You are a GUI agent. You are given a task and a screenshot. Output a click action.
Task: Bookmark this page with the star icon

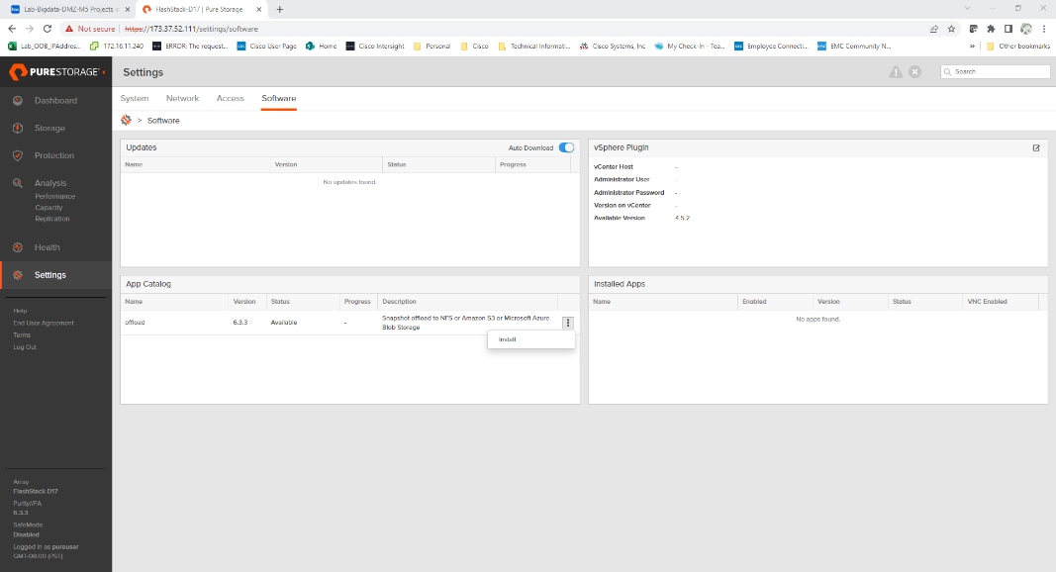click(951, 29)
